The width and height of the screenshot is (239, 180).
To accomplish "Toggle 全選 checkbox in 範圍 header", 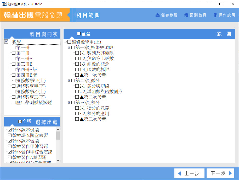I will tap(79, 34).
